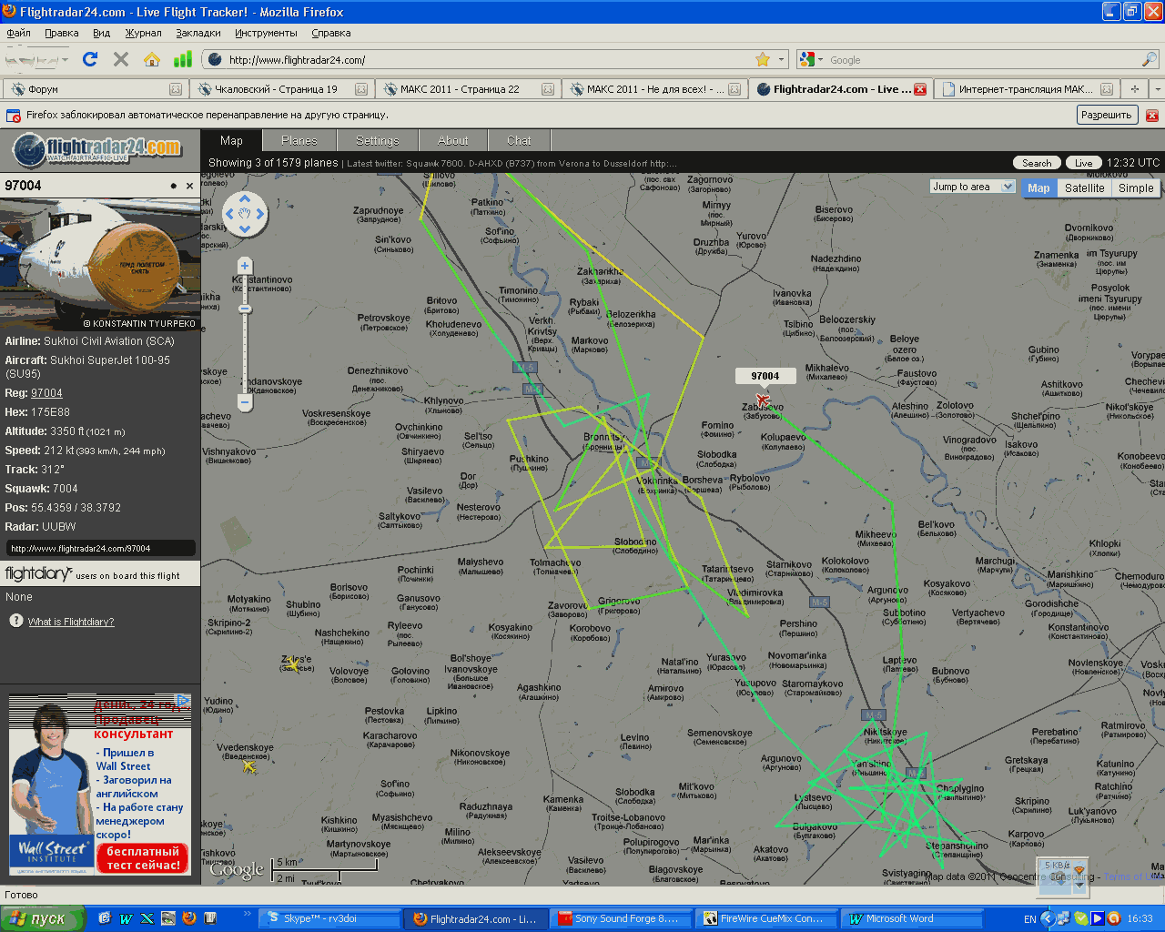Open the Planes tab
The width and height of the screenshot is (1165, 932).
(299, 140)
